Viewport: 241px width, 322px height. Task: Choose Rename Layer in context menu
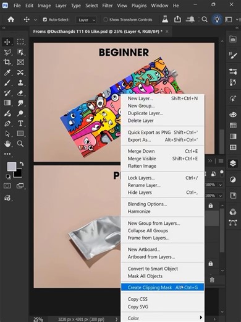(163, 185)
